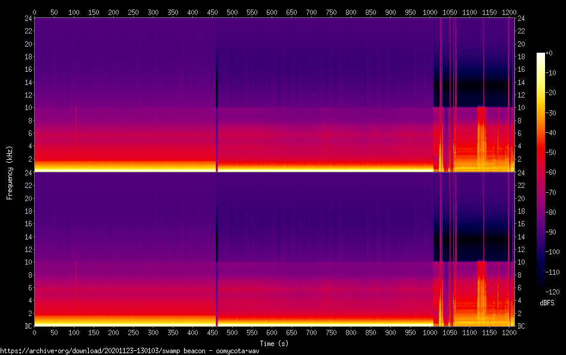The width and height of the screenshot is (566, 355).
Task: Click the "-100" colorbar value
Action: (553, 252)
